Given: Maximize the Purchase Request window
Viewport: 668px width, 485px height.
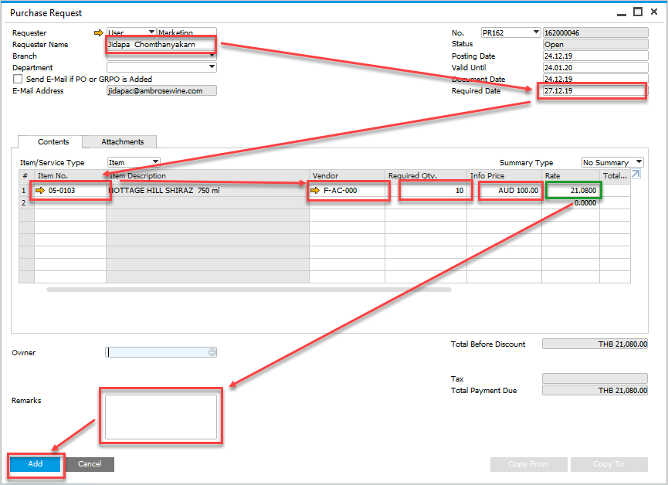Looking at the screenshot, I should click(637, 12).
